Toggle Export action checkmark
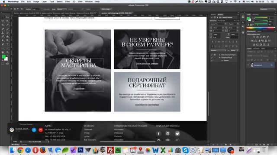Viewport: 277px width, 155px height. coord(212,60)
